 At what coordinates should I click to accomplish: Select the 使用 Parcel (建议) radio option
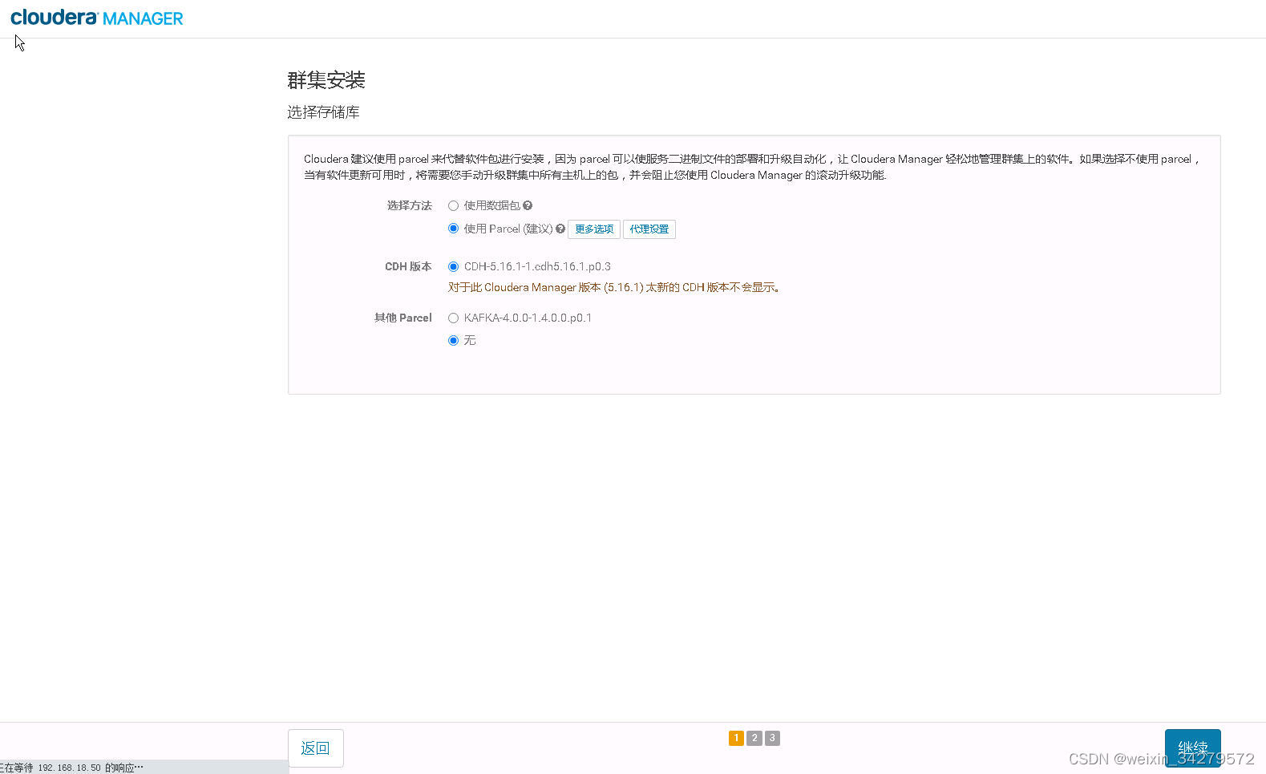[453, 229]
